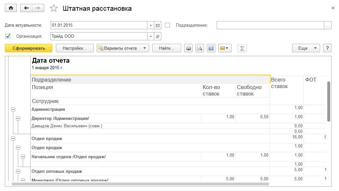Click the sum (sigma) icon

[242, 48]
